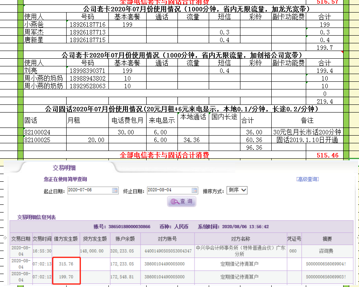This screenshot has width=359, height=287.
Task: Open the calendar picker for 起止日期
Action: coord(115,190)
